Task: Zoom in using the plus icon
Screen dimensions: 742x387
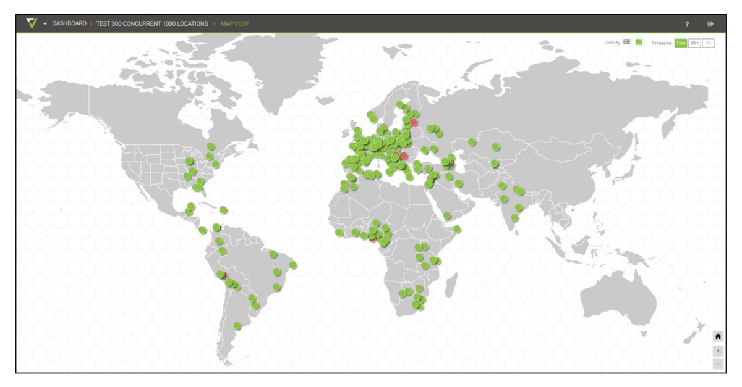Action: coord(717,350)
